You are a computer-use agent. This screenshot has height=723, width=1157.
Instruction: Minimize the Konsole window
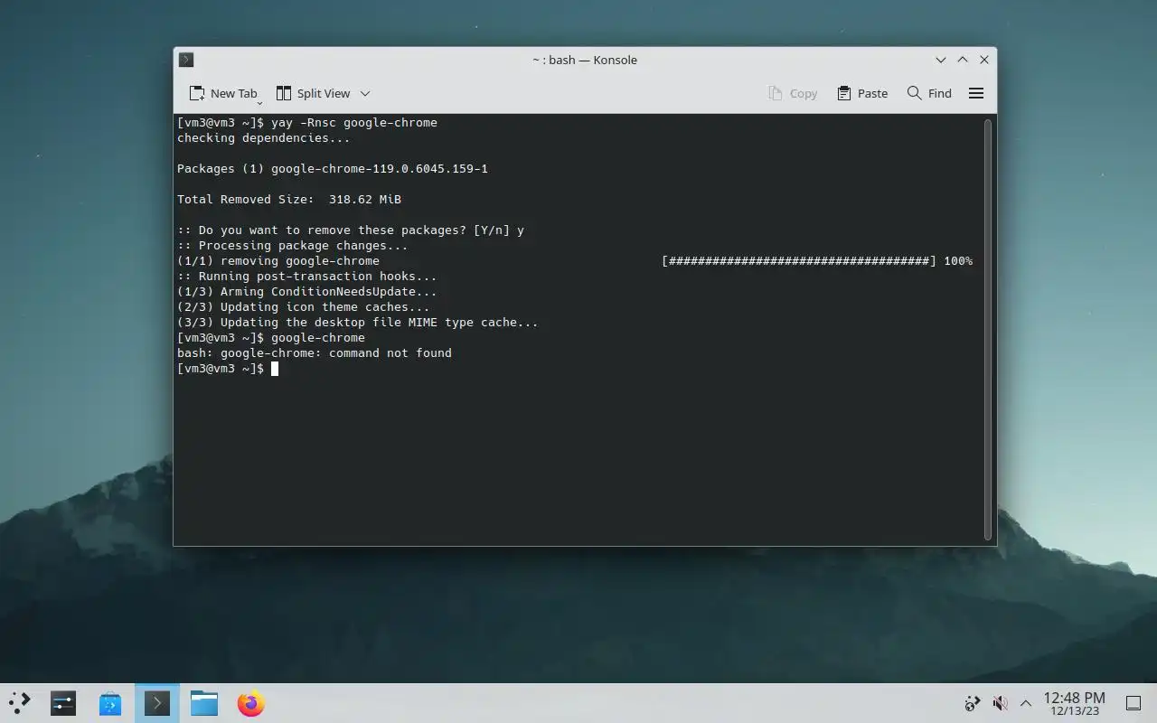coord(941,60)
